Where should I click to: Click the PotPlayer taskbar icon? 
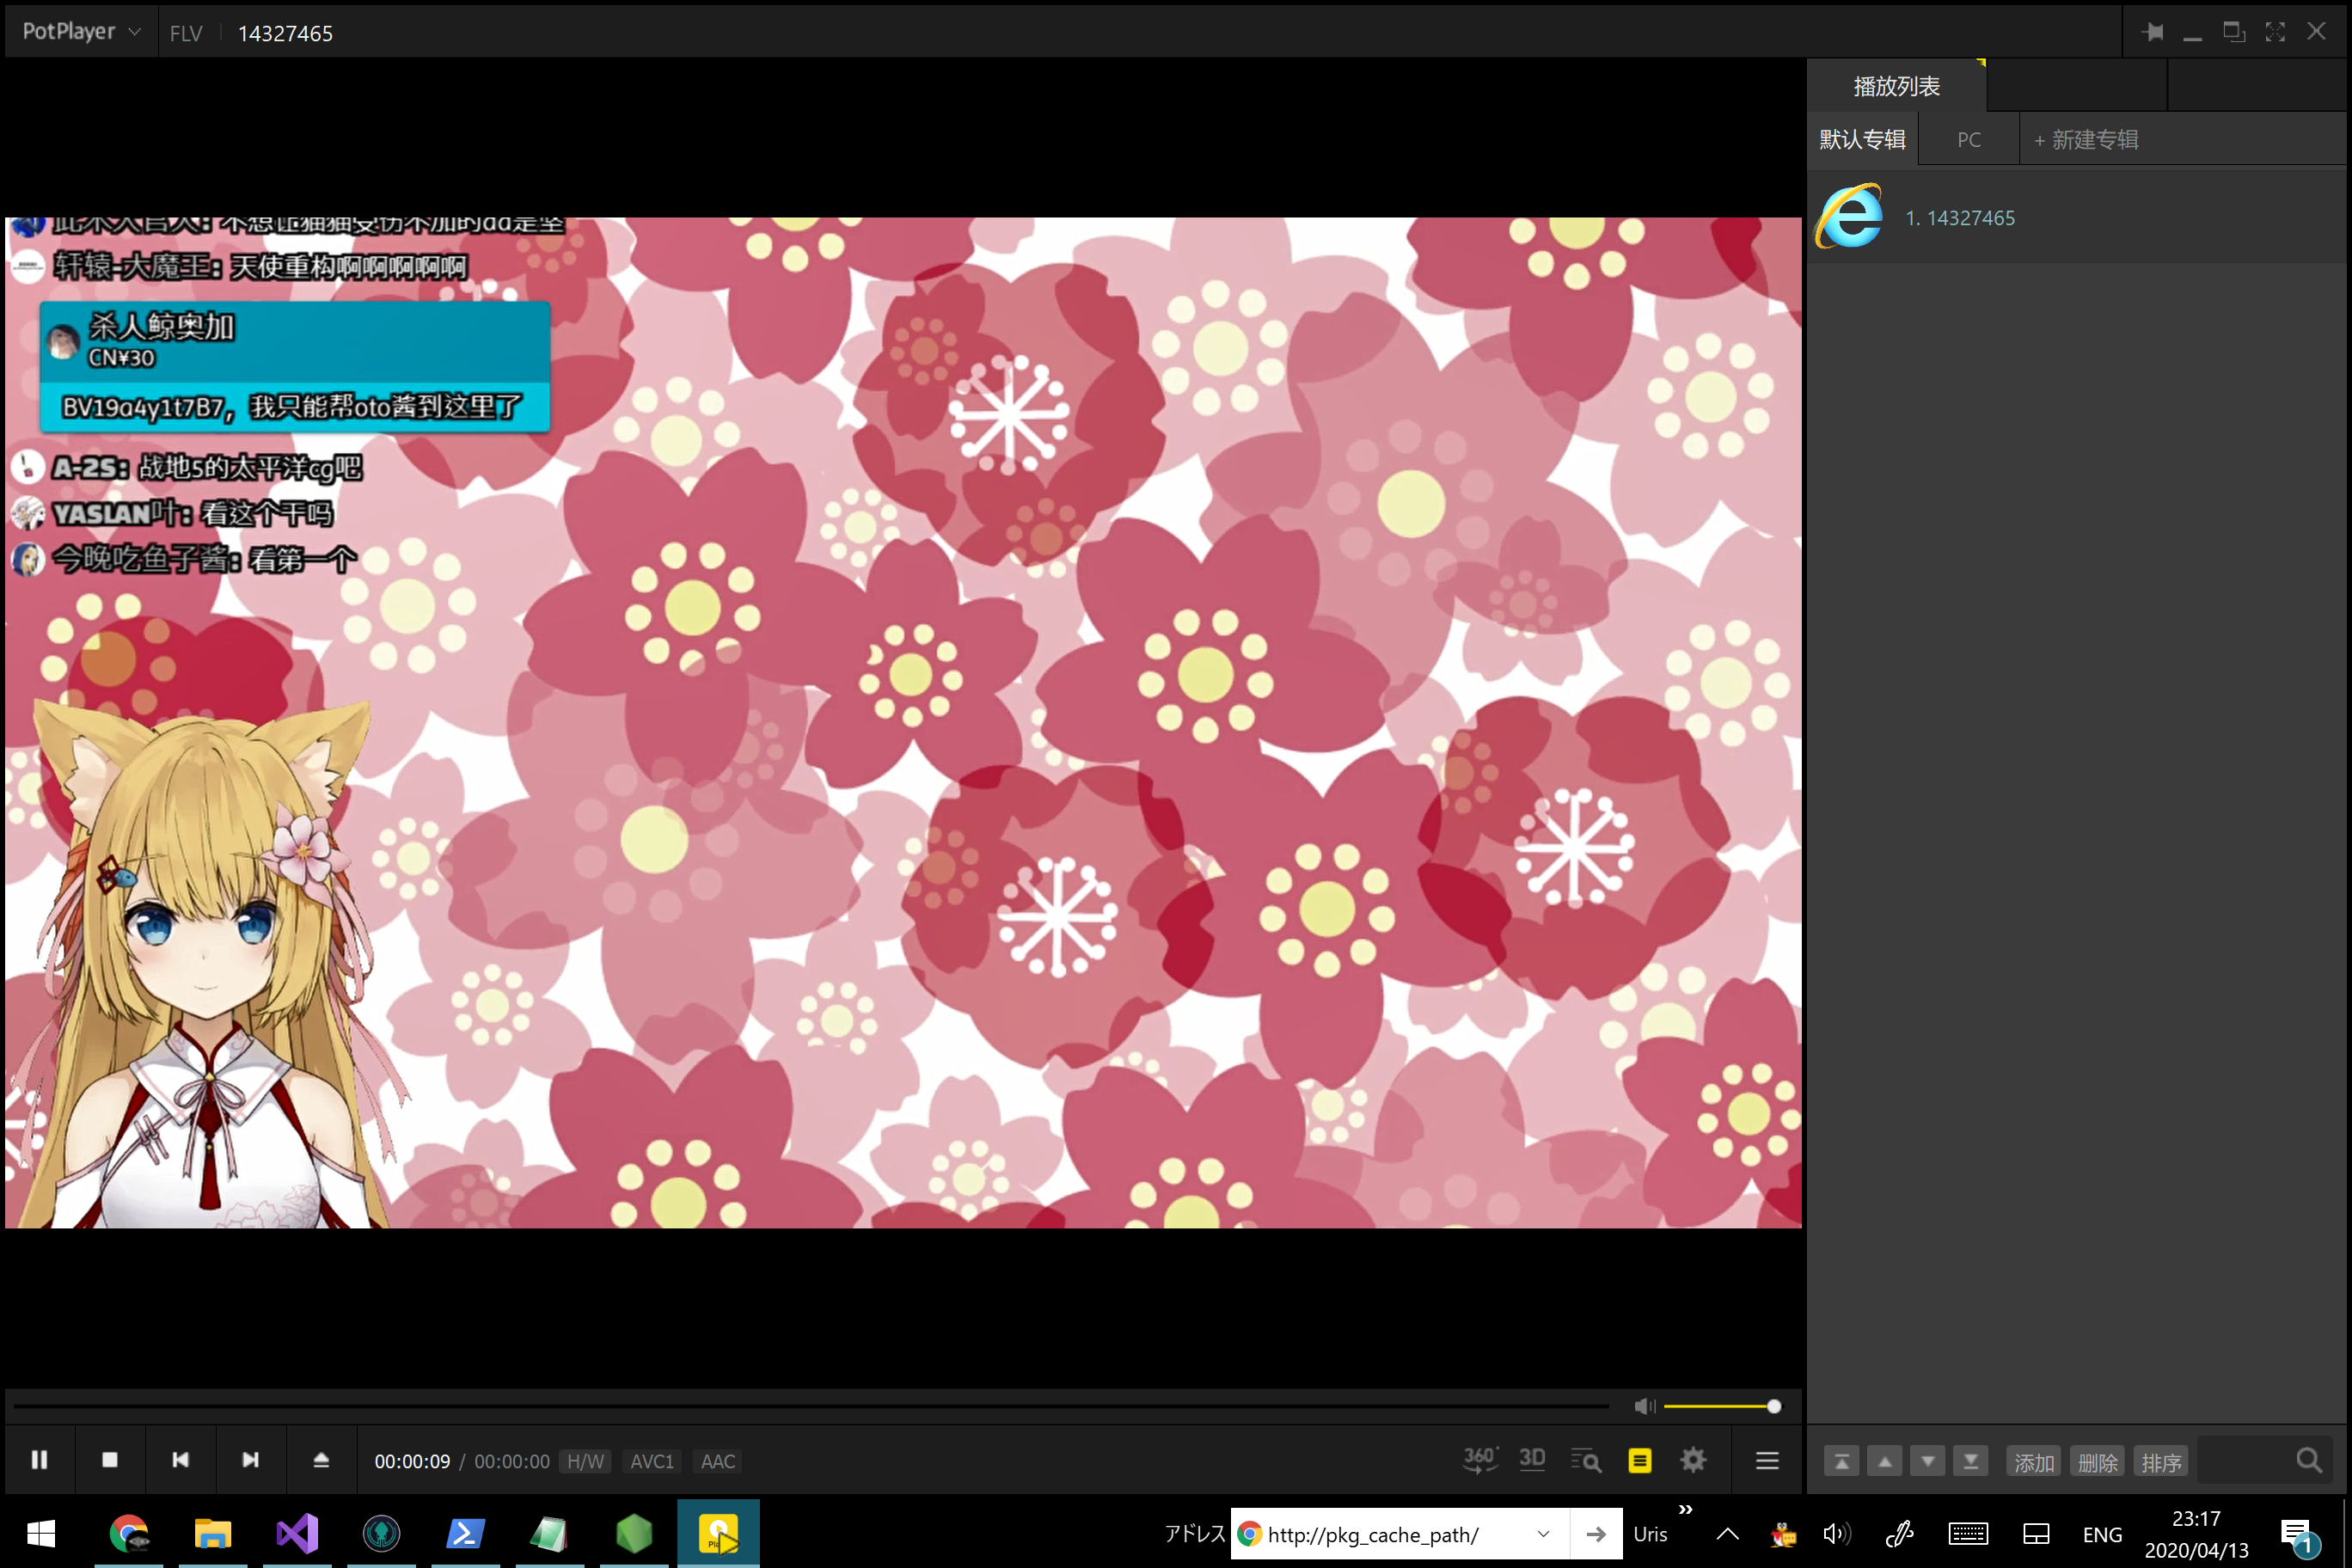click(x=718, y=1532)
